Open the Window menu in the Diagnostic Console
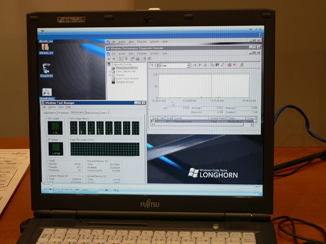 click(154, 53)
